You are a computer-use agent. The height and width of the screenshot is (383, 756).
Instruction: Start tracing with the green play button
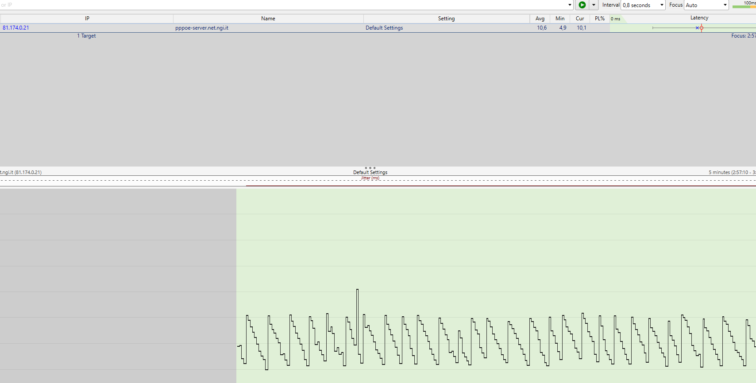tap(582, 5)
